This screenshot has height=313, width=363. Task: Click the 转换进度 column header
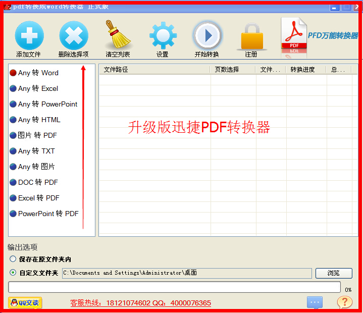[x=306, y=70]
